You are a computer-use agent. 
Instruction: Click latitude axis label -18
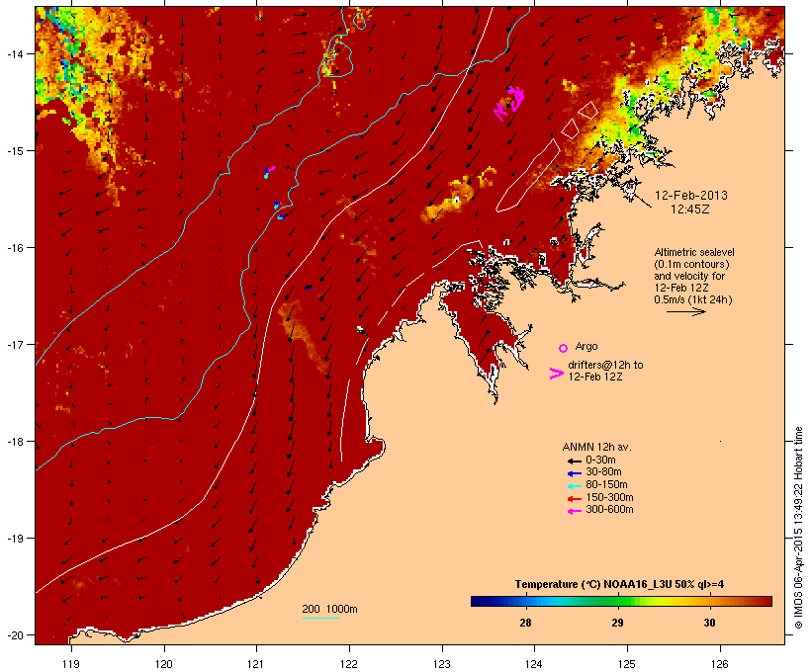tap(14, 442)
